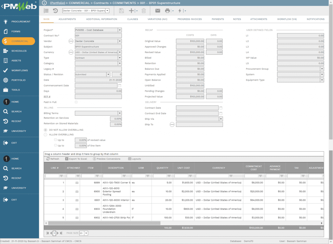
Task: Switch to Progress Invoices tab
Action: 190,19
